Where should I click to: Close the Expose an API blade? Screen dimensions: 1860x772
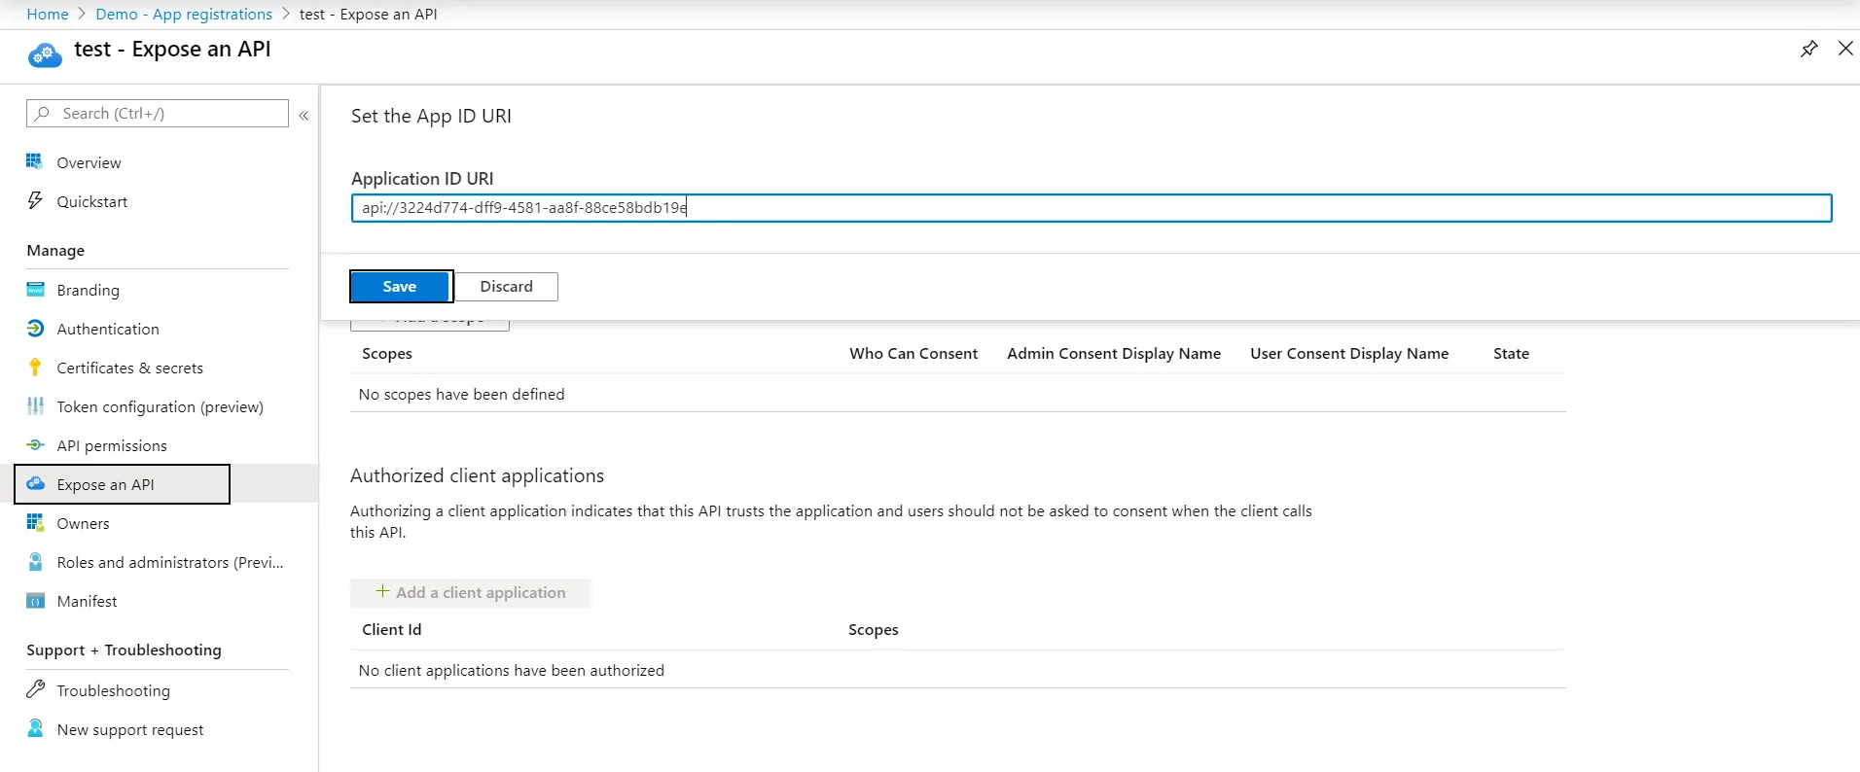pos(1845,49)
